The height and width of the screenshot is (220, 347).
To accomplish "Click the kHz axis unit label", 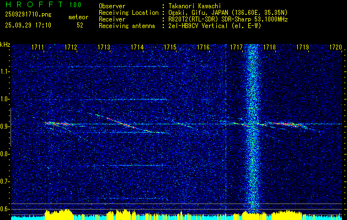I will click(x=5, y=45).
